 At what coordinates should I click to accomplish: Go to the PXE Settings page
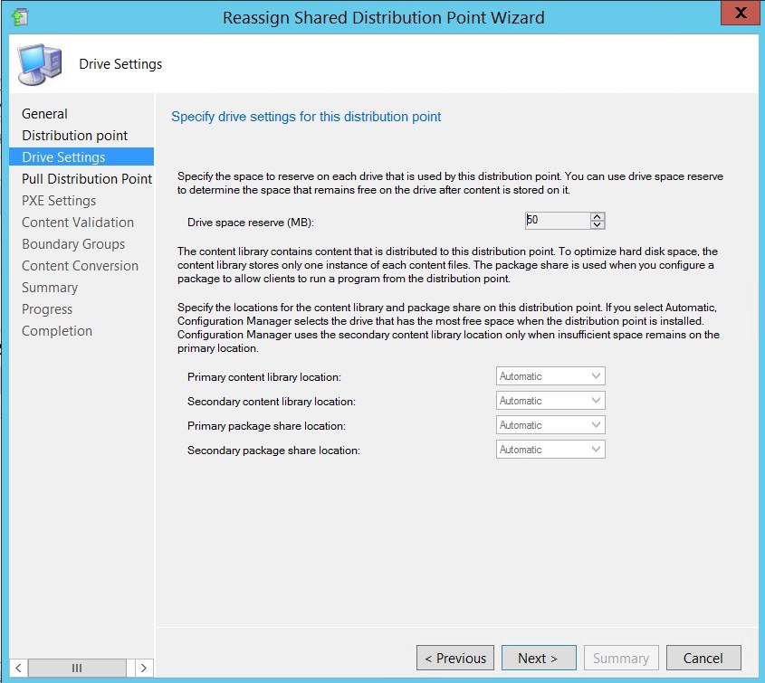click(x=59, y=200)
